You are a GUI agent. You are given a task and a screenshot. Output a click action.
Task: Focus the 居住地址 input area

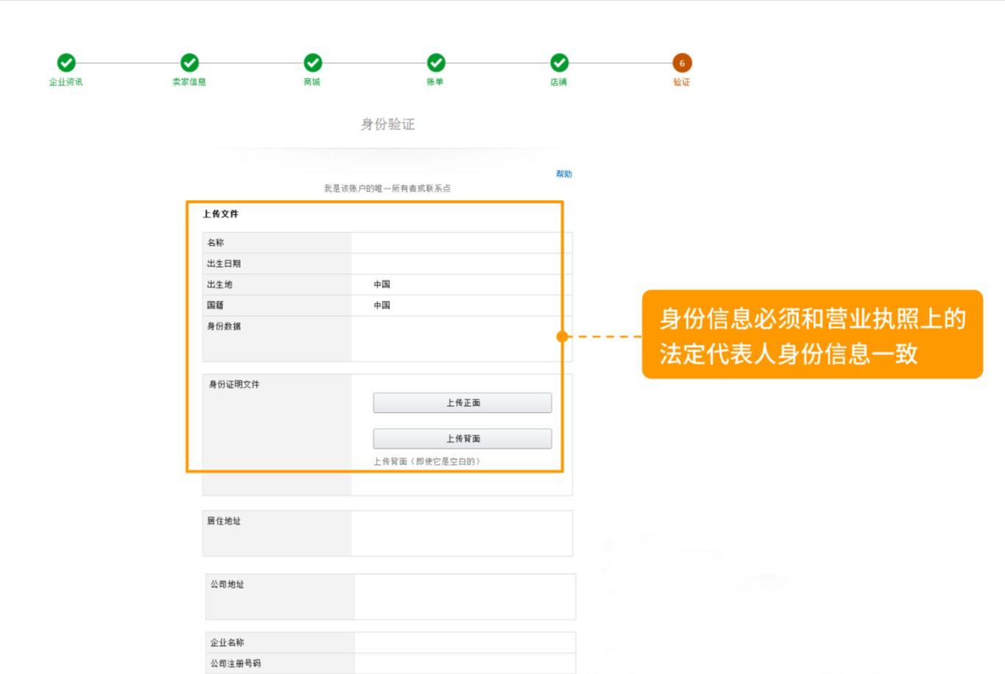pyautogui.click(x=461, y=531)
